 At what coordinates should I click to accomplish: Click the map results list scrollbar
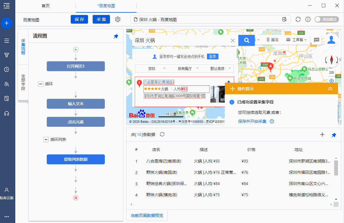point(238,53)
